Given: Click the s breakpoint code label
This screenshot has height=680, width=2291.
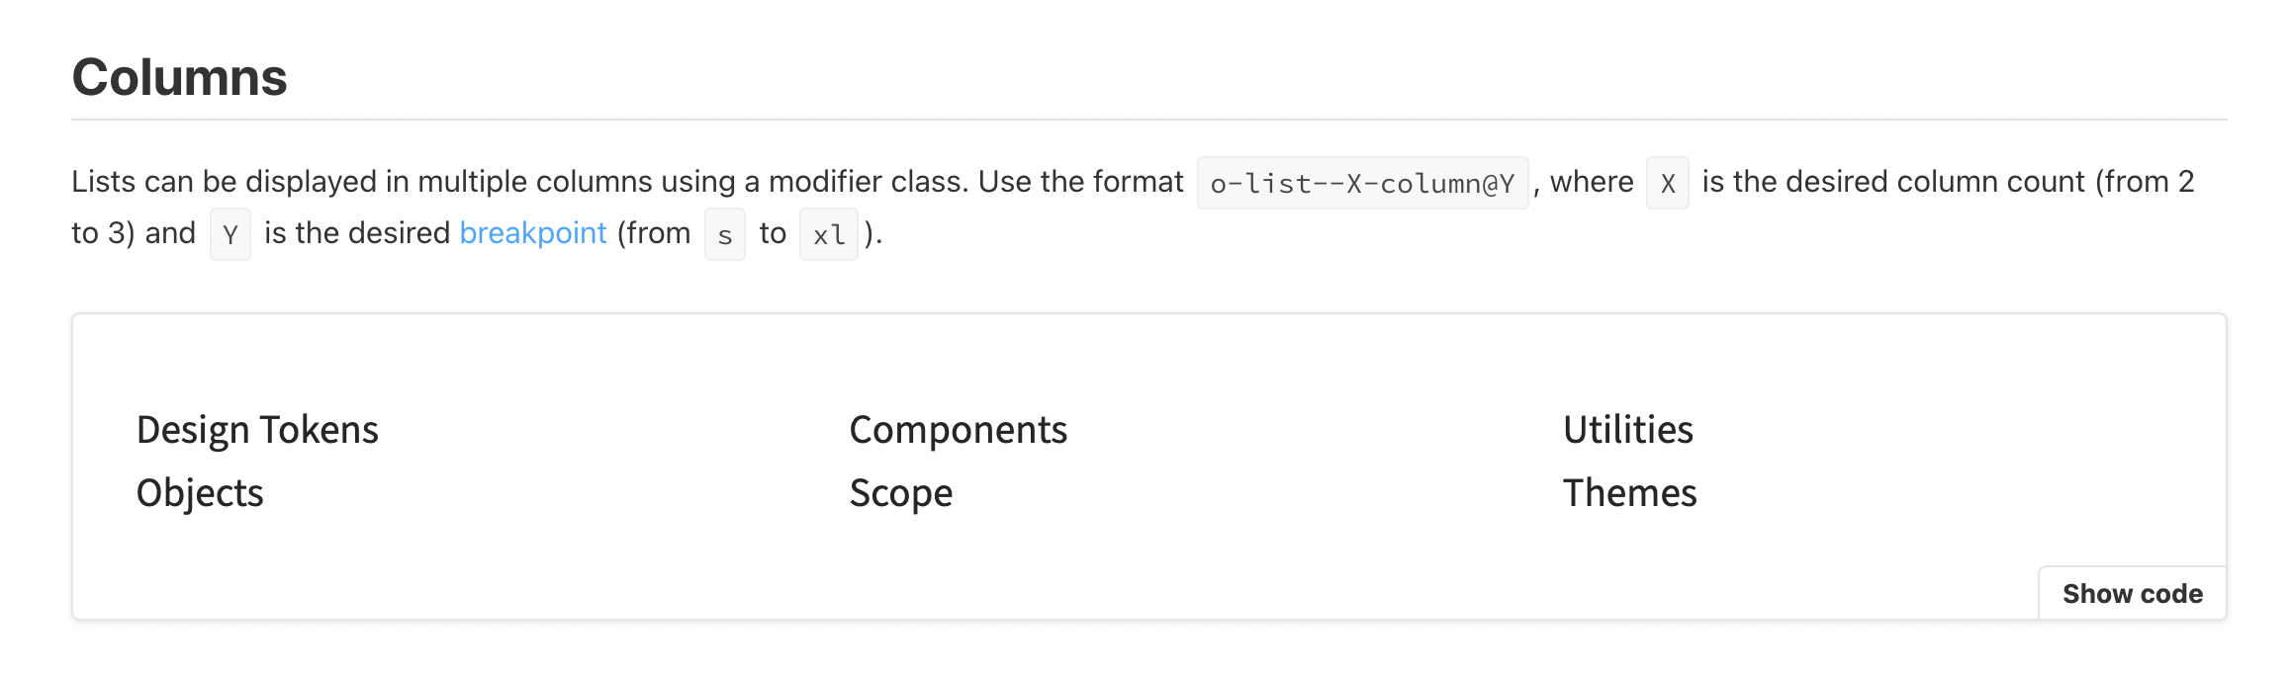Looking at the screenshot, I should (x=724, y=234).
